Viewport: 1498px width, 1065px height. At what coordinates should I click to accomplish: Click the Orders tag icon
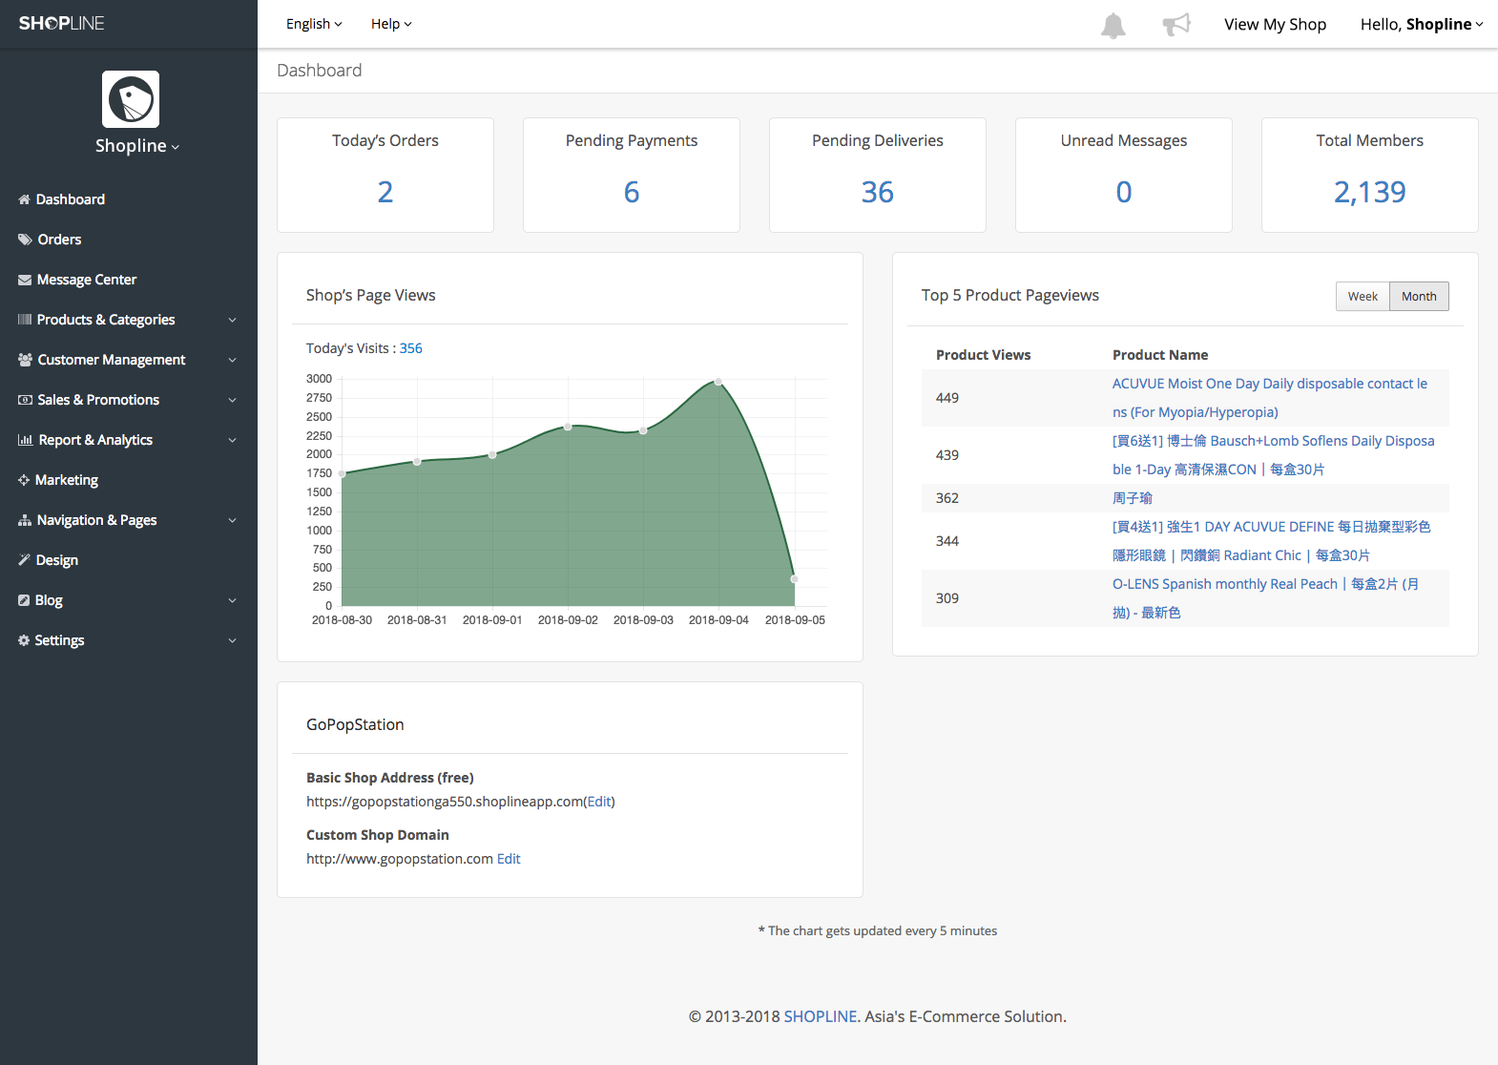(25, 240)
